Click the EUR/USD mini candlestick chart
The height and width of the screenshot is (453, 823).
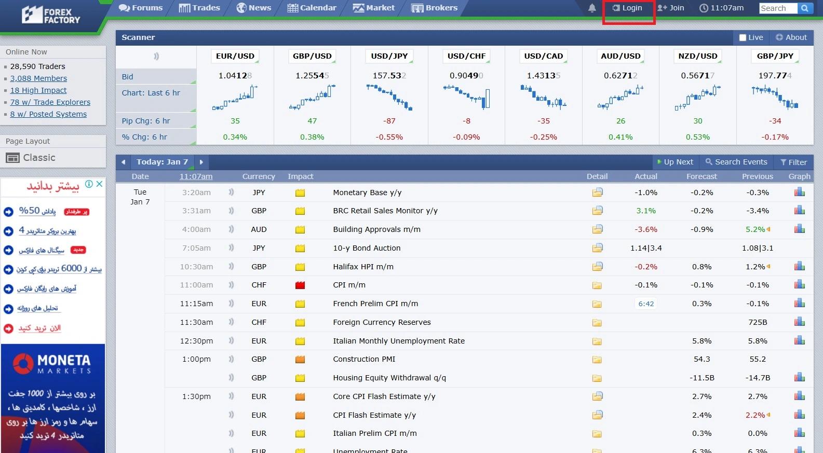(235, 98)
